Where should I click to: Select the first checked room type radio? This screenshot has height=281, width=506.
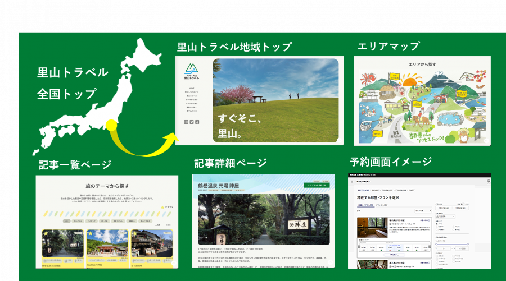pos(437,224)
